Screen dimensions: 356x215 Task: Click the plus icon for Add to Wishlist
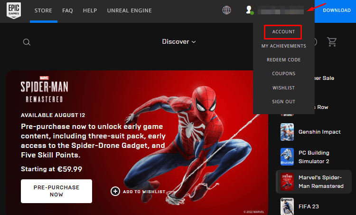[x=115, y=191]
